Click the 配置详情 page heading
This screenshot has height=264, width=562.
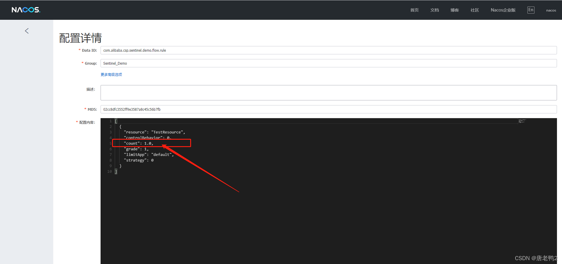[80, 38]
